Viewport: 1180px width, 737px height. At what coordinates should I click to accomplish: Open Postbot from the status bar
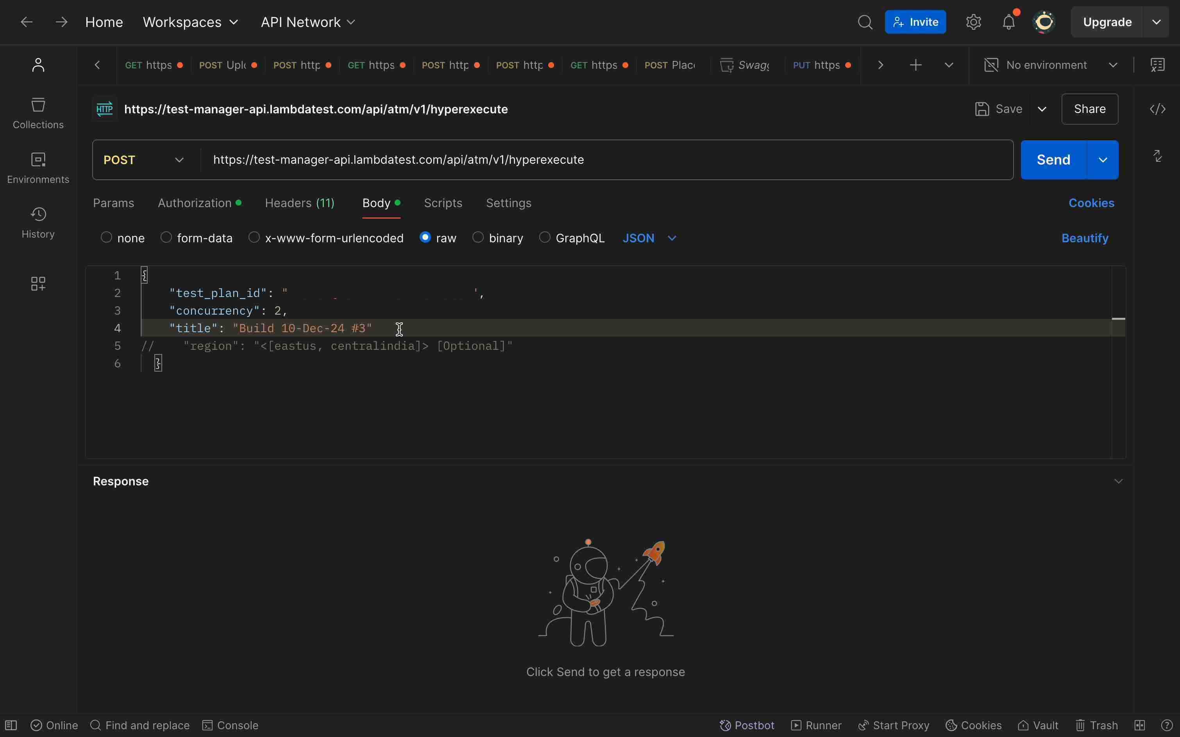click(747, 725)
